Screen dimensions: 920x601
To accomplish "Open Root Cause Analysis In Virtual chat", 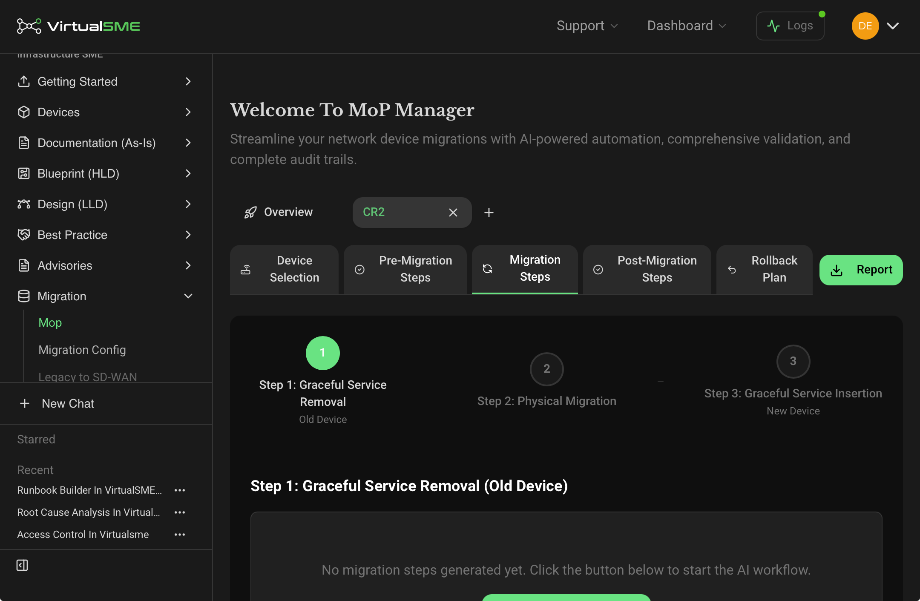I will coord(89,512).
